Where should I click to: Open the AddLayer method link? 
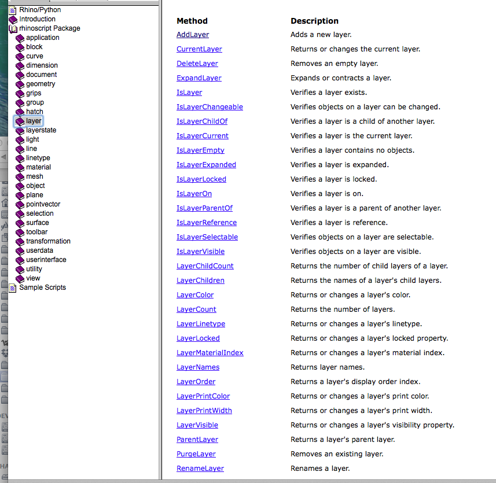[x=193, y=35]
